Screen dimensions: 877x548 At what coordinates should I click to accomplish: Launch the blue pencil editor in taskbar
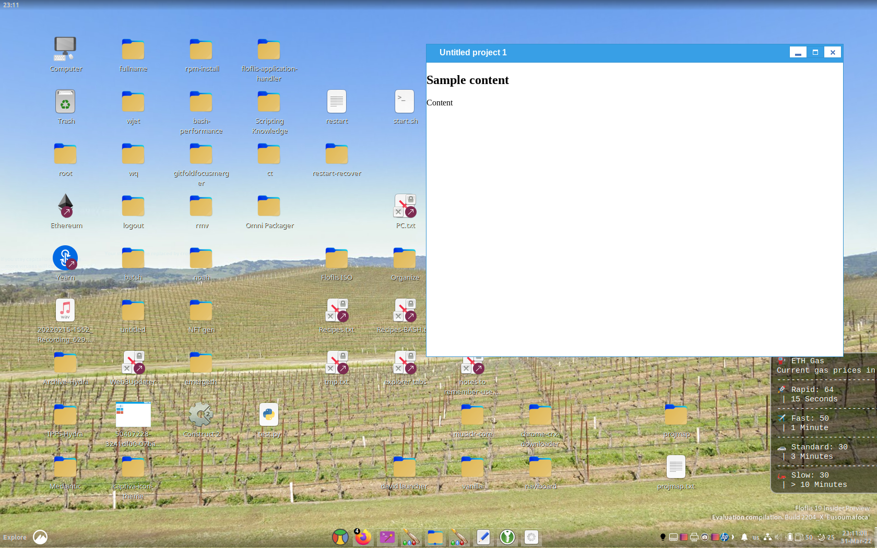[x=483, y=537]
